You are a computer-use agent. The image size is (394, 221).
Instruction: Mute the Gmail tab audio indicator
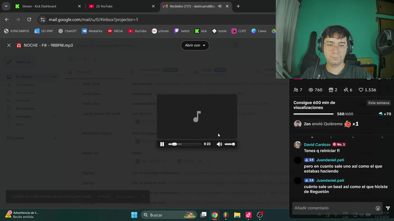coord(220,6)
